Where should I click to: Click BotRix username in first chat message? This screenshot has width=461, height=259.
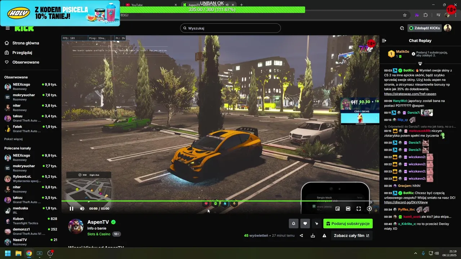[408, 71]
